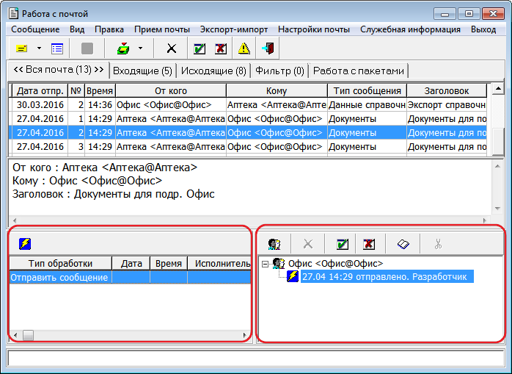Image resolution: width=512 pixels, height=374 pixels.
Task: Click the Тип обработки column header
Action: coord(60,263)
